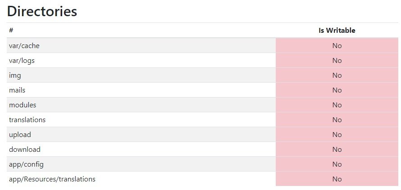This screenshot has width=401, height=190.
Task: Click the # column header
Action: click(11, 31)
